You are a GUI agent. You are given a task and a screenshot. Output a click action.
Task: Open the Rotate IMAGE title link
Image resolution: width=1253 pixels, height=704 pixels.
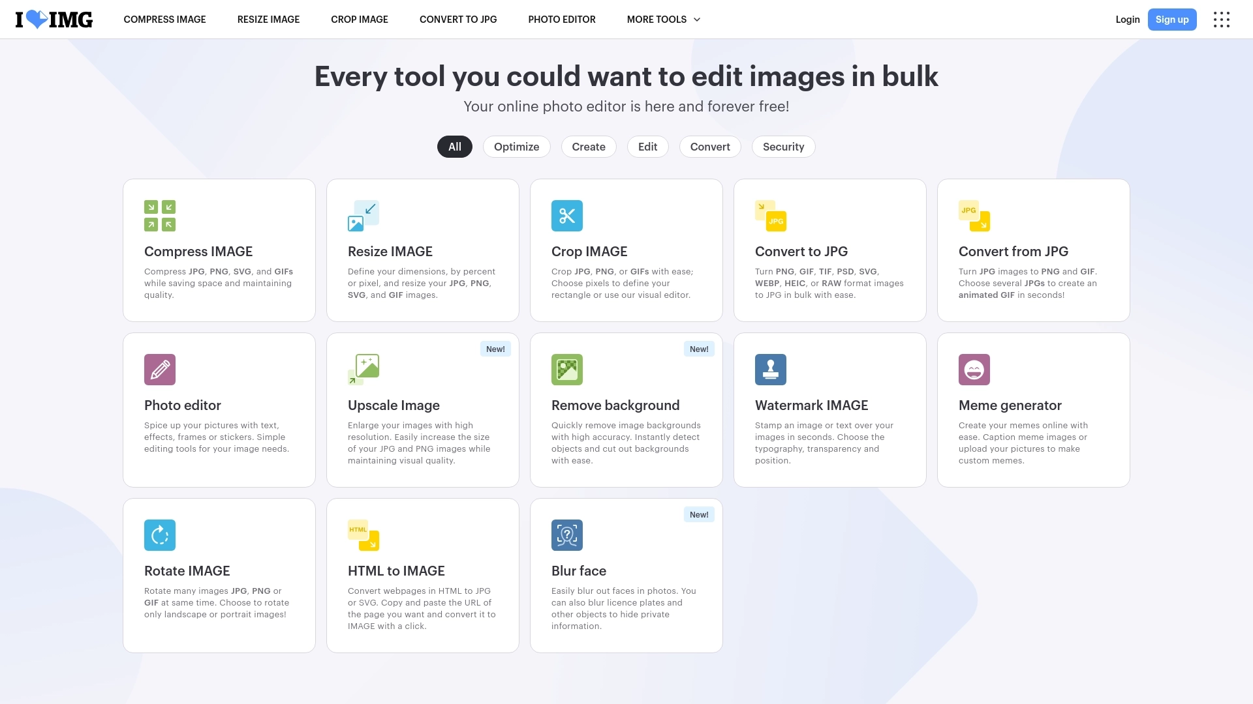coord(187,571)
